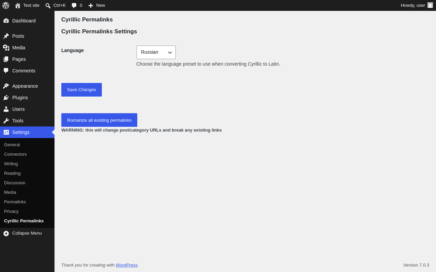Click the Save Changes button

point(81,90)
